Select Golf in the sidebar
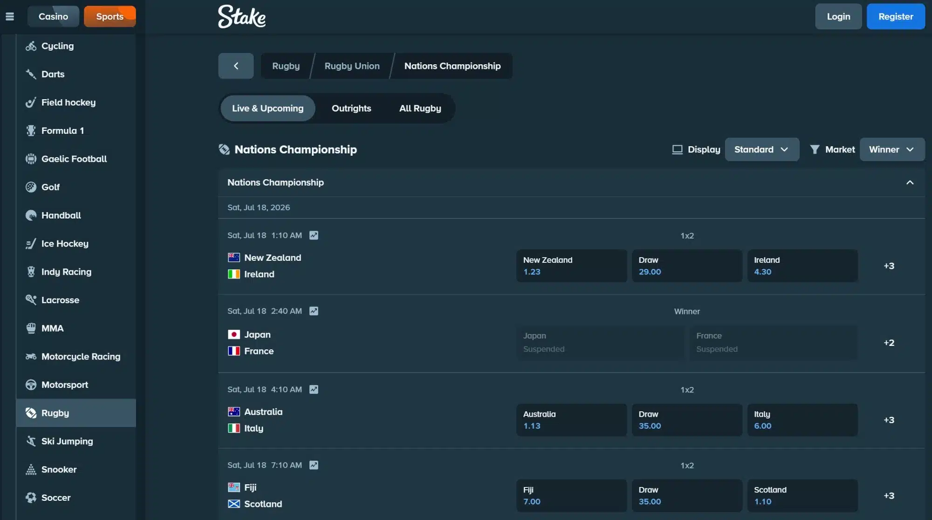 (76, 187)
